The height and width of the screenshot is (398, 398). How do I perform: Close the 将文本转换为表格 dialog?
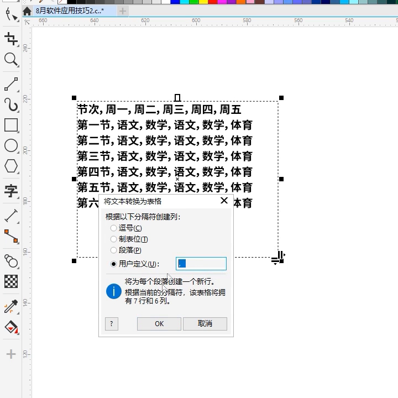(x=224, y=201)
